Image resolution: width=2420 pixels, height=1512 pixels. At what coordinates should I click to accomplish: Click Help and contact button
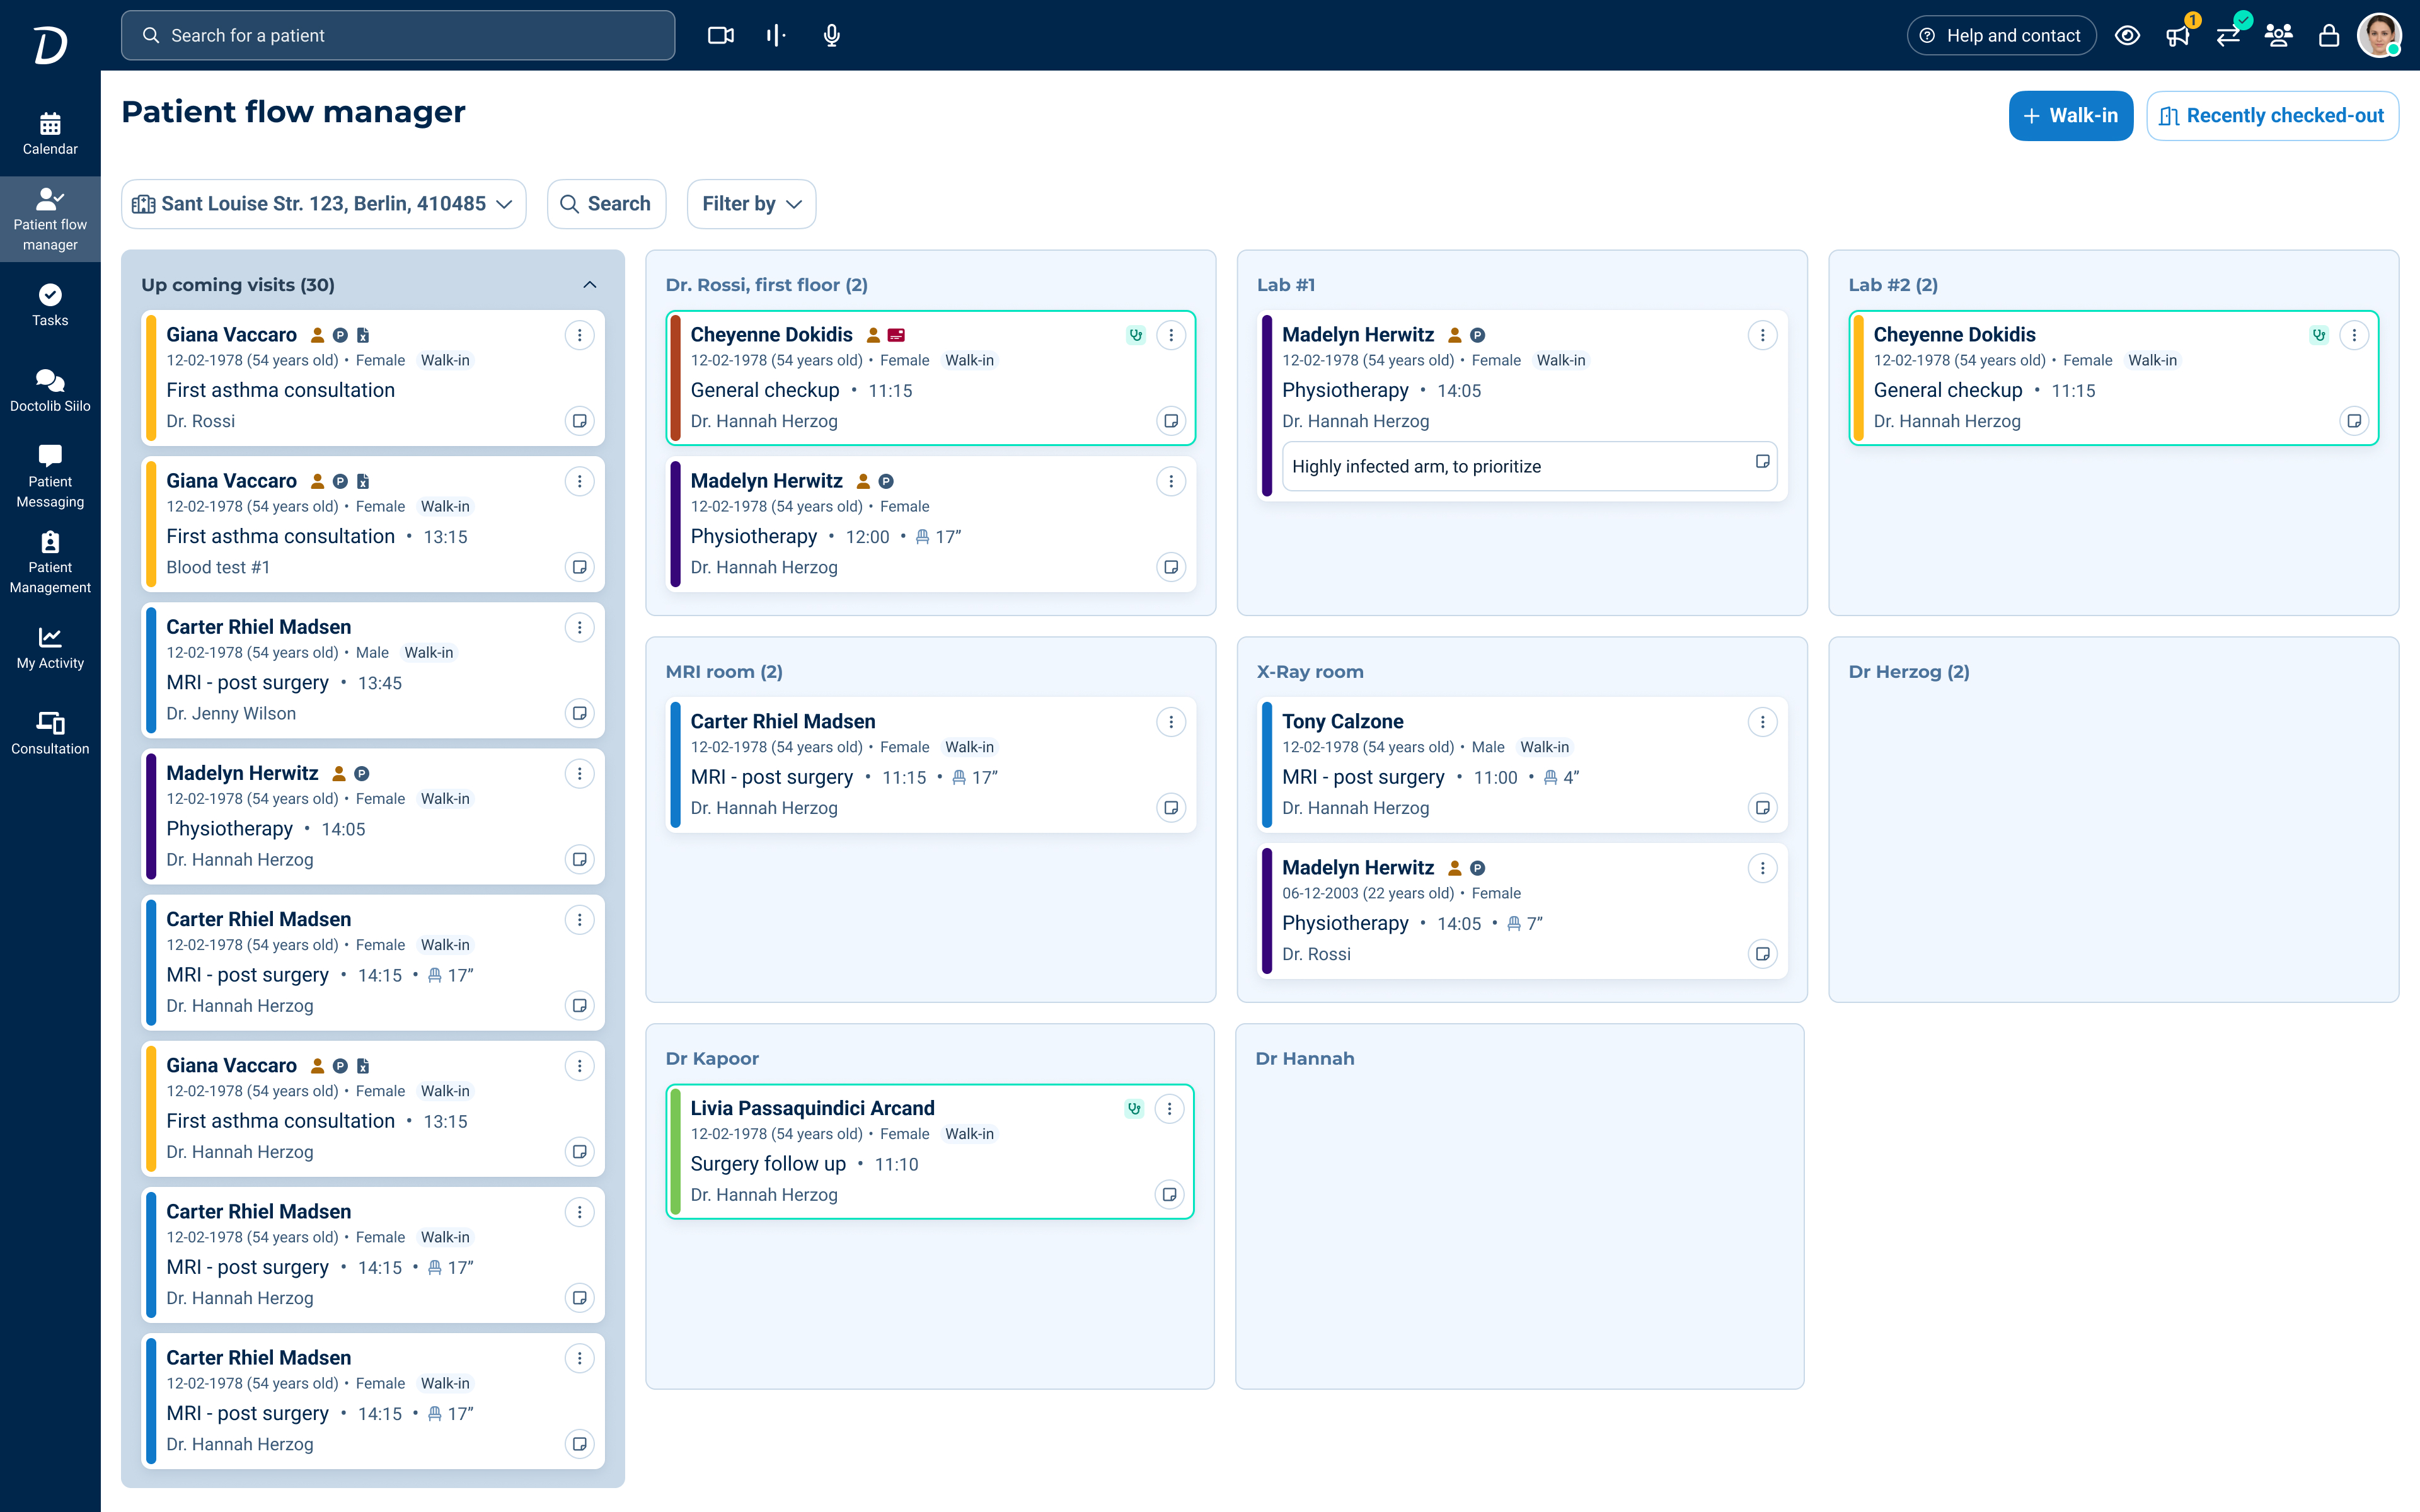tap(2001, 36)
